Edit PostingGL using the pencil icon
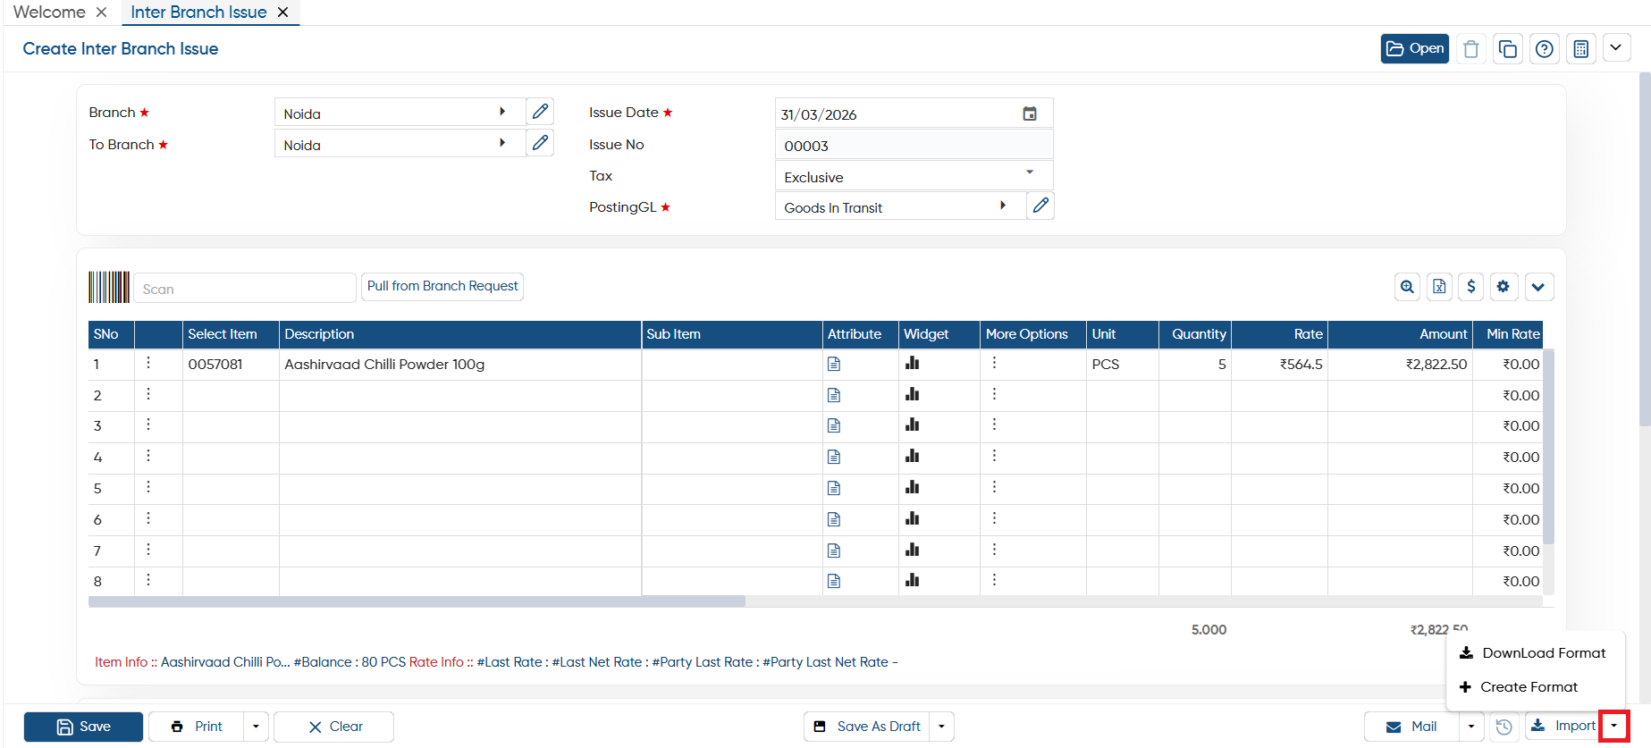Screen dimensions: 1651x748 1040,206
